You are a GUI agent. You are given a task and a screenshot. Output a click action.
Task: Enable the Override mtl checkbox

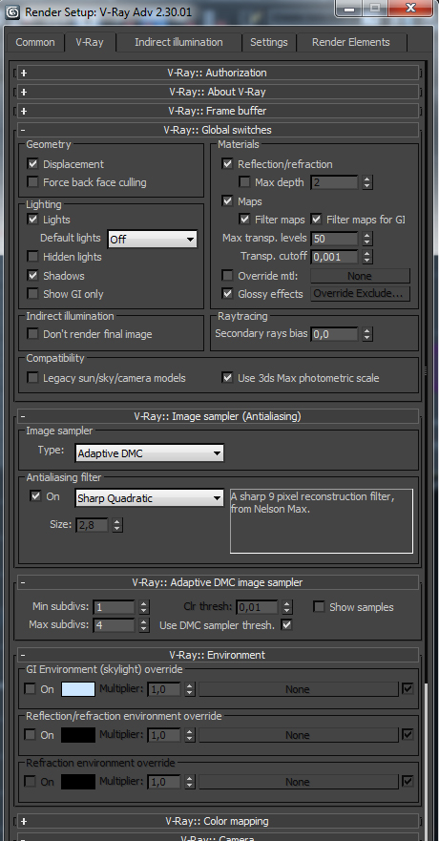pyautogui.click(x=228, y=276)
